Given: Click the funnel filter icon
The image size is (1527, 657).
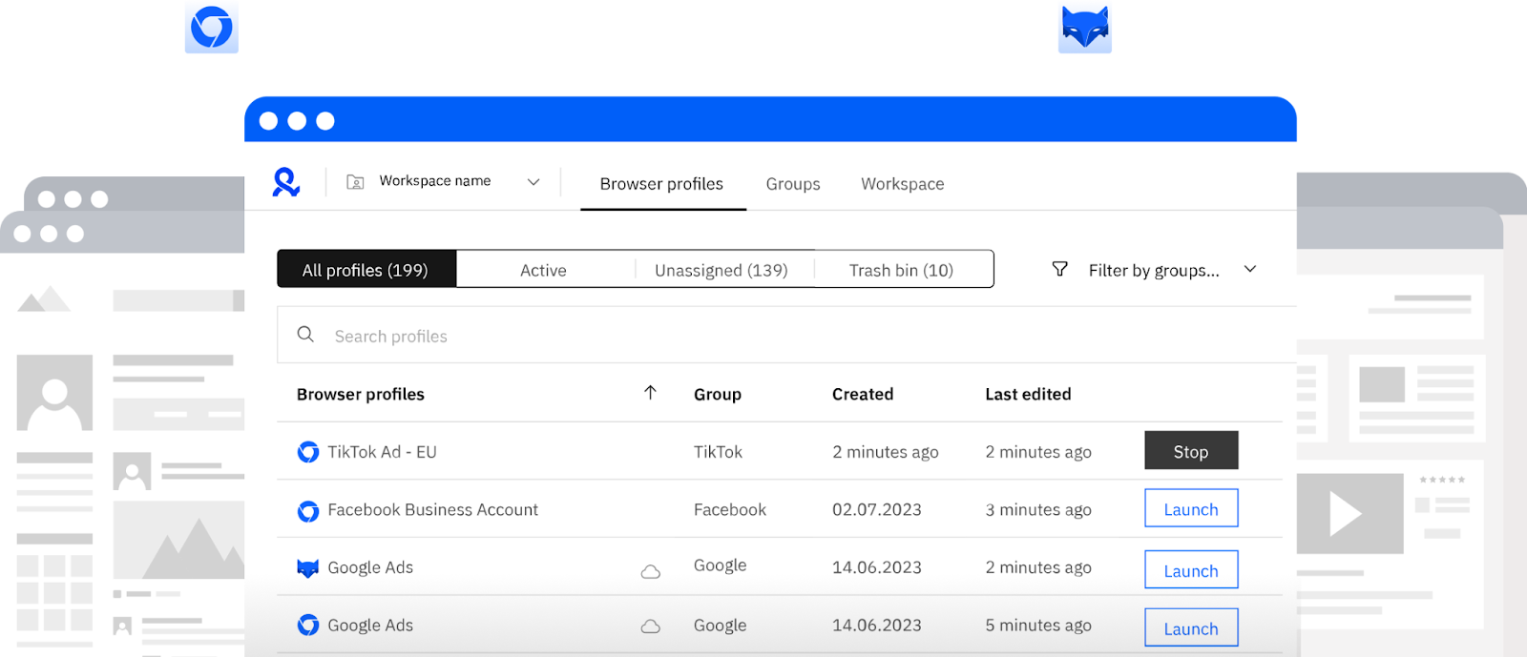Looking at the screenshot, I should coord(1059,270).
